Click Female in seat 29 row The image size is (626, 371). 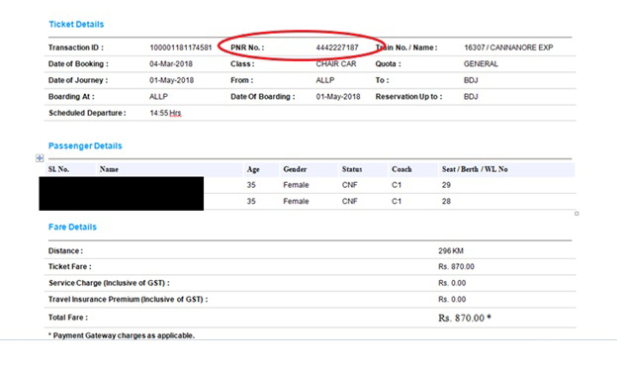click(296, 185)
